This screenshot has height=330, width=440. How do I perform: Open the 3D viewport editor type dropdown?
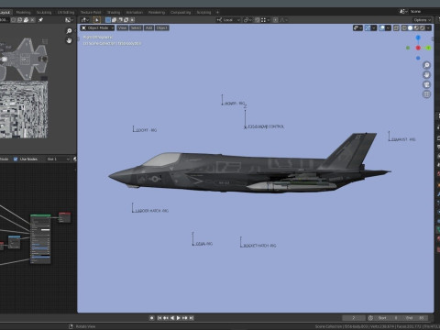(85, 20)
